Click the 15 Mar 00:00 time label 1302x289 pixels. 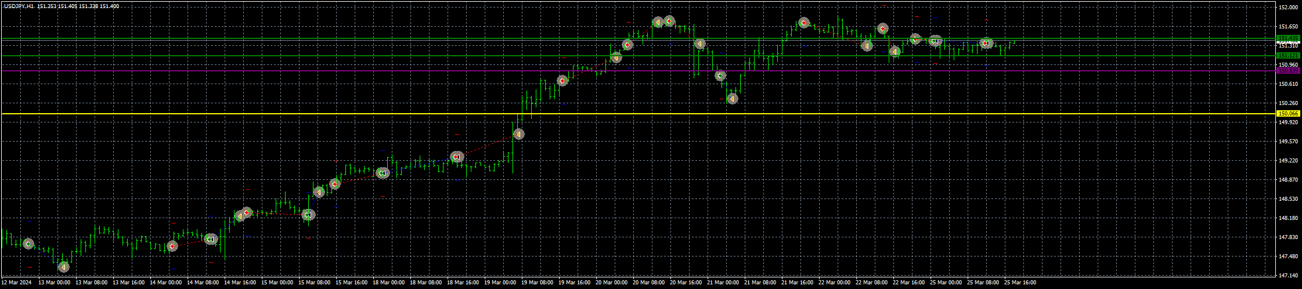(x=277, y=283)
